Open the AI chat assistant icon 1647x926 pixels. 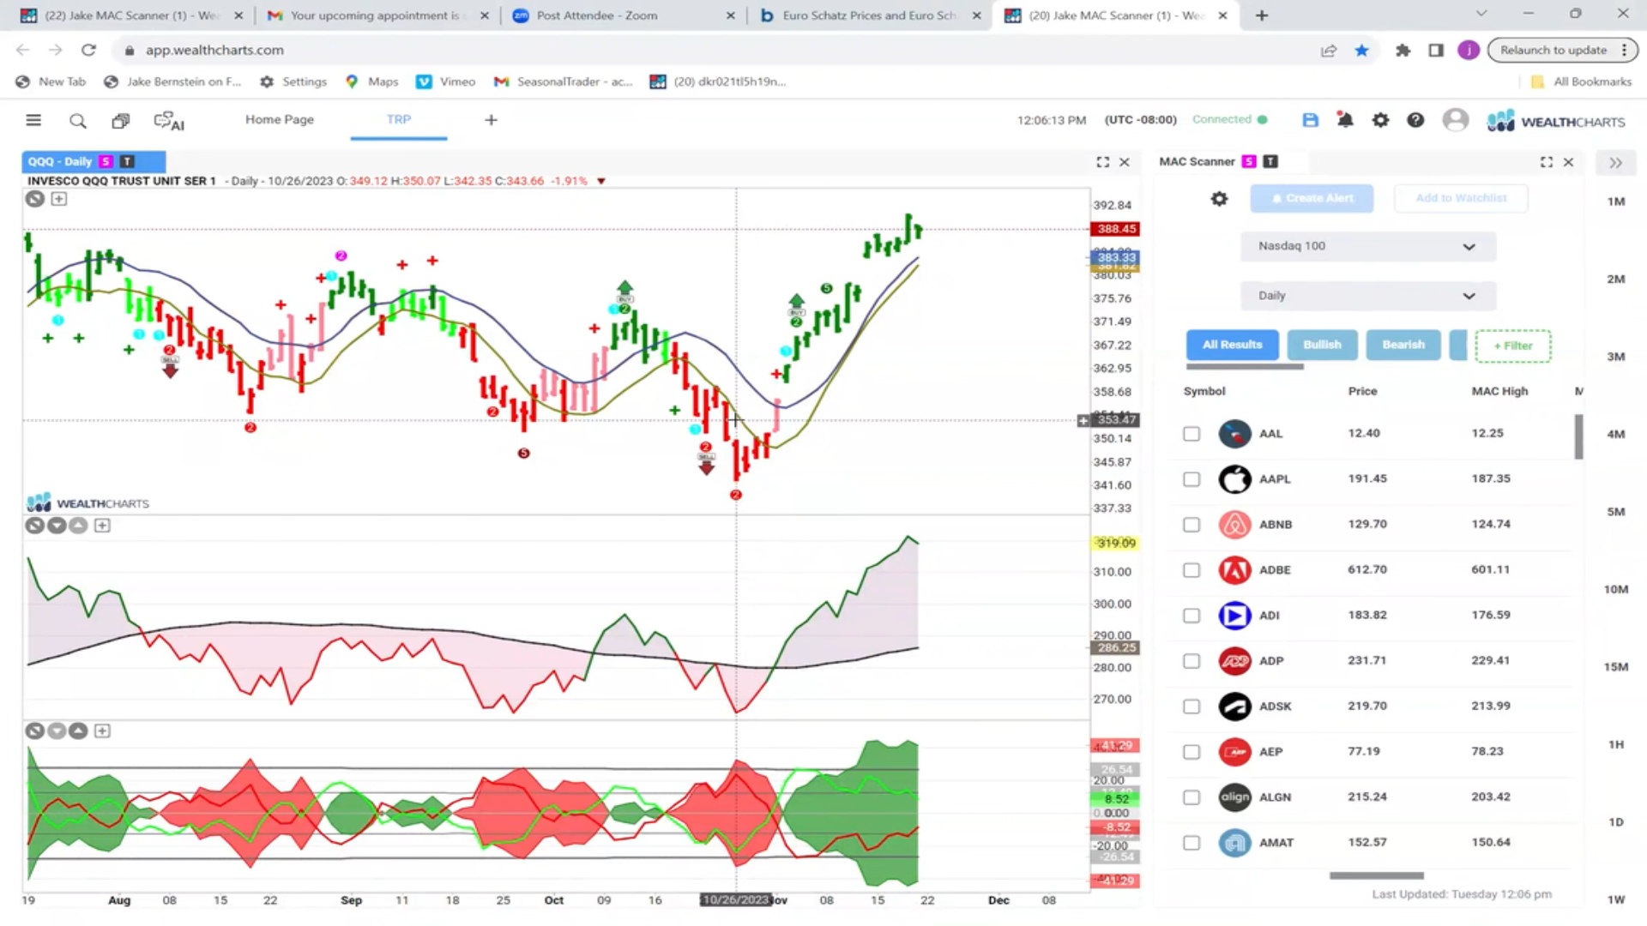[x=169, y=121]
